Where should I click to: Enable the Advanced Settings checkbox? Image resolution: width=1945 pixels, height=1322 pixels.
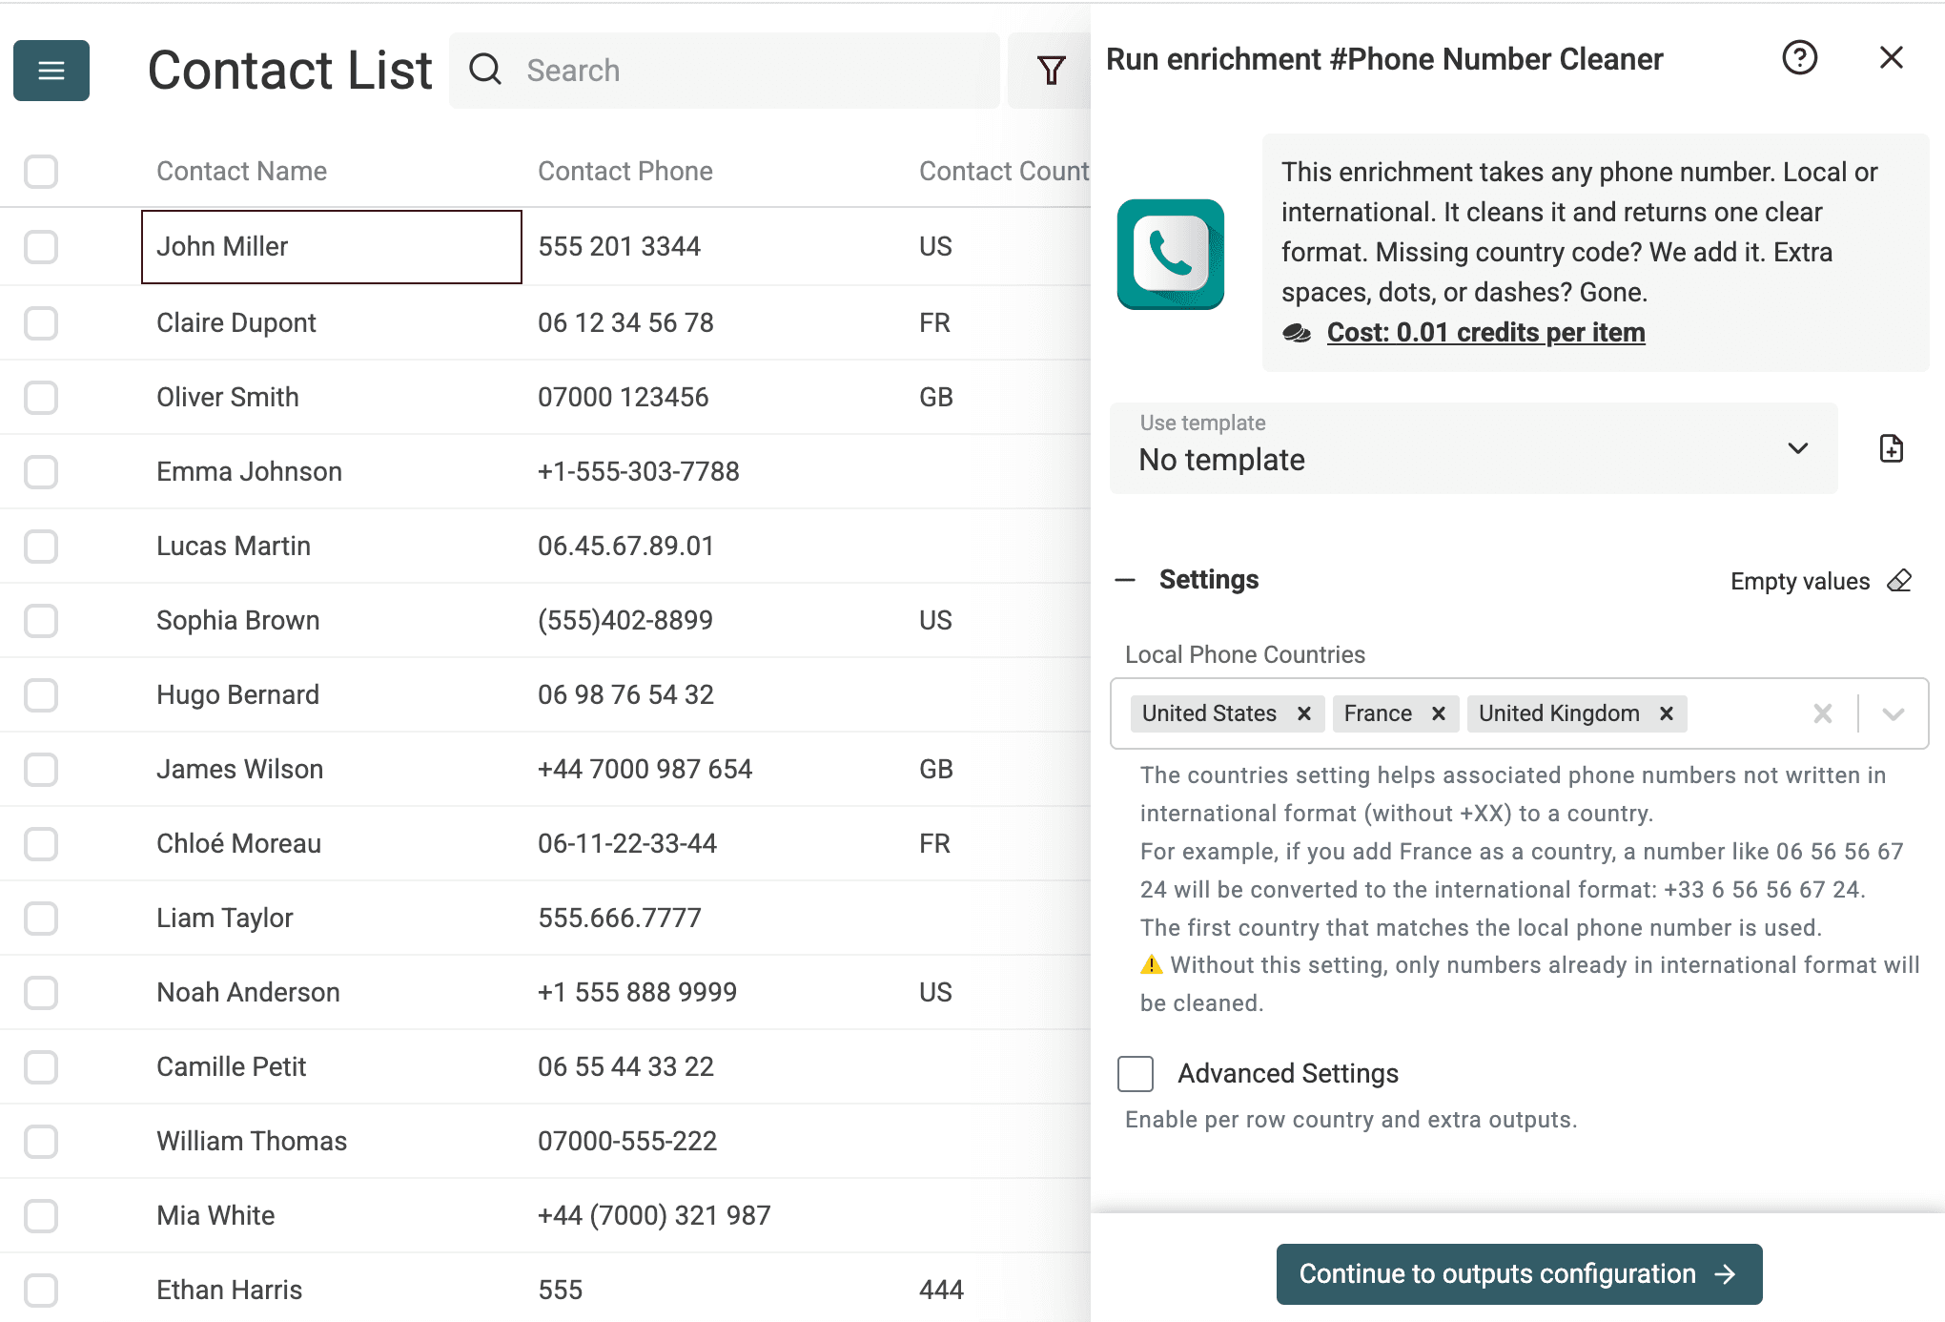click(x=1136, y=1073)
